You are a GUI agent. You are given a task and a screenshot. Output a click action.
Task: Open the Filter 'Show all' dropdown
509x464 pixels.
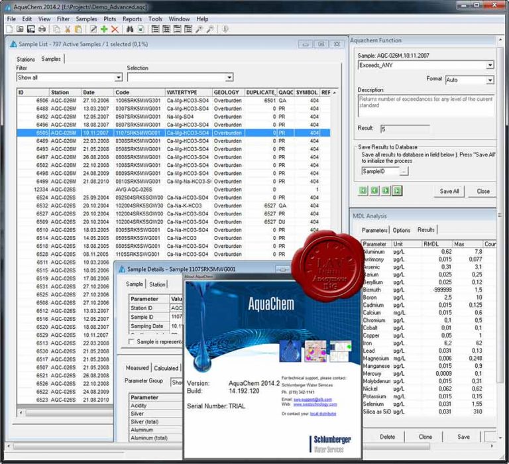tap(119, 78)
